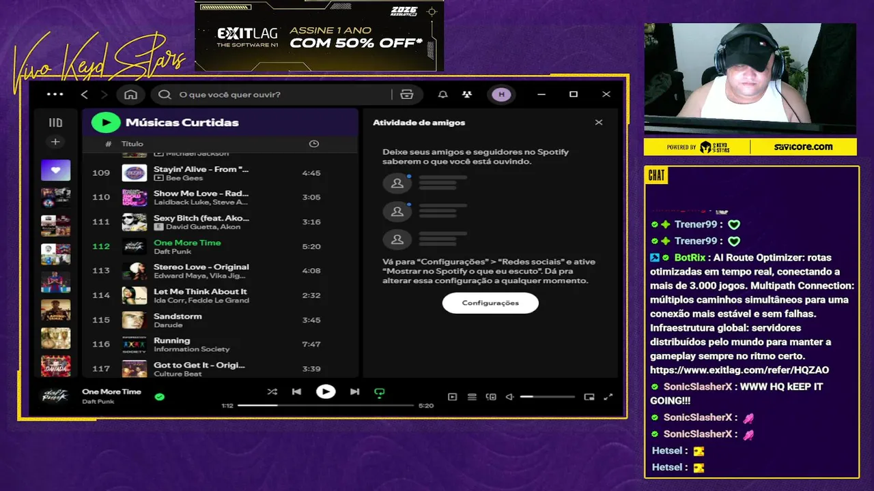Screen dimensions: 874x491
Task: Select the track "Running" by Information Society
Action: (x=220, y=344)
